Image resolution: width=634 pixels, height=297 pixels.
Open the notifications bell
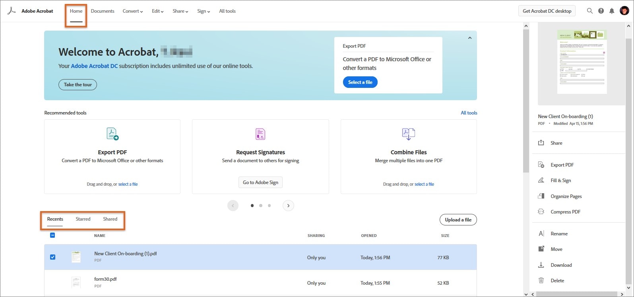point(612,11)
